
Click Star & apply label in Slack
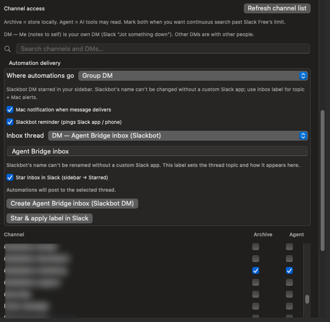[x=50, y=218]
